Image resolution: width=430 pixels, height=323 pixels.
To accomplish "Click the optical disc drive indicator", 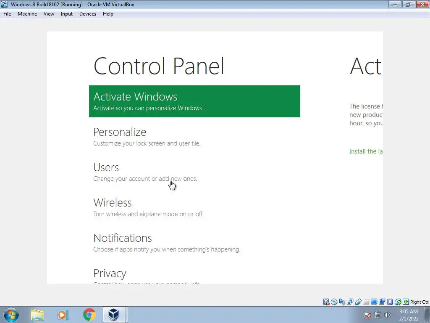I will tap(334, 302).
